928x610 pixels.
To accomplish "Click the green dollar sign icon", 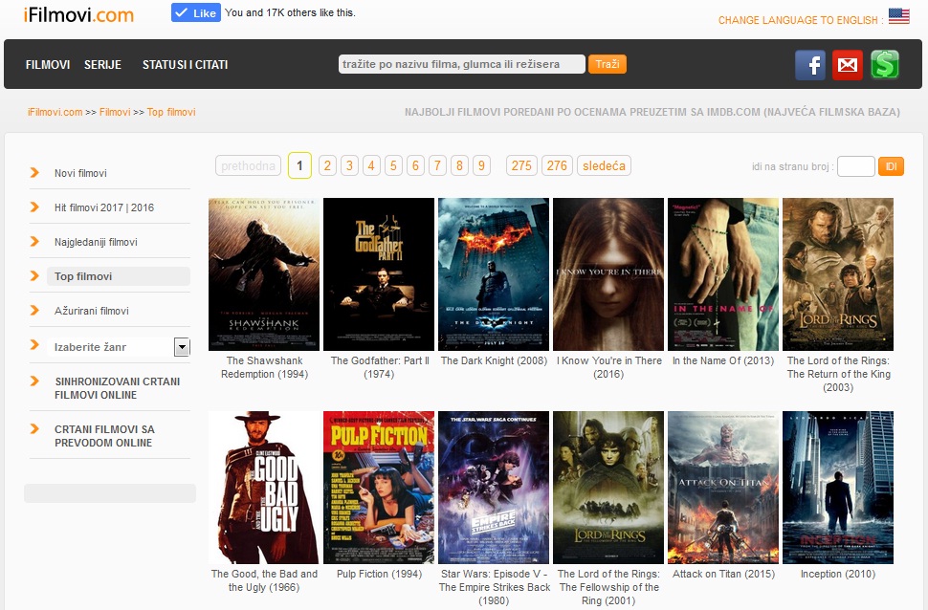I will click(x=885, y=64).
